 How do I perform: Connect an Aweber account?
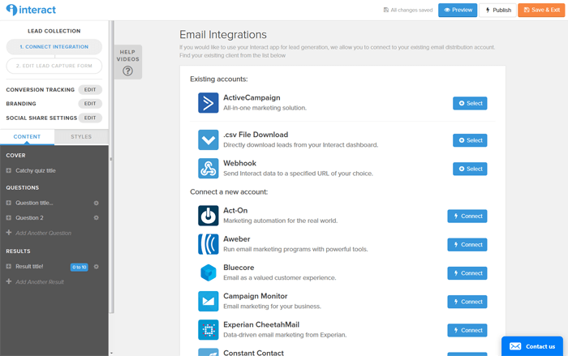point(467,245)
